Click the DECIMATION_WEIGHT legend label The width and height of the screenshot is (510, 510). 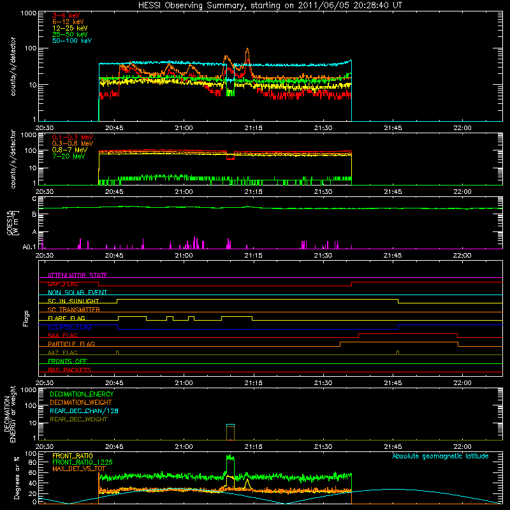point(81,402)
